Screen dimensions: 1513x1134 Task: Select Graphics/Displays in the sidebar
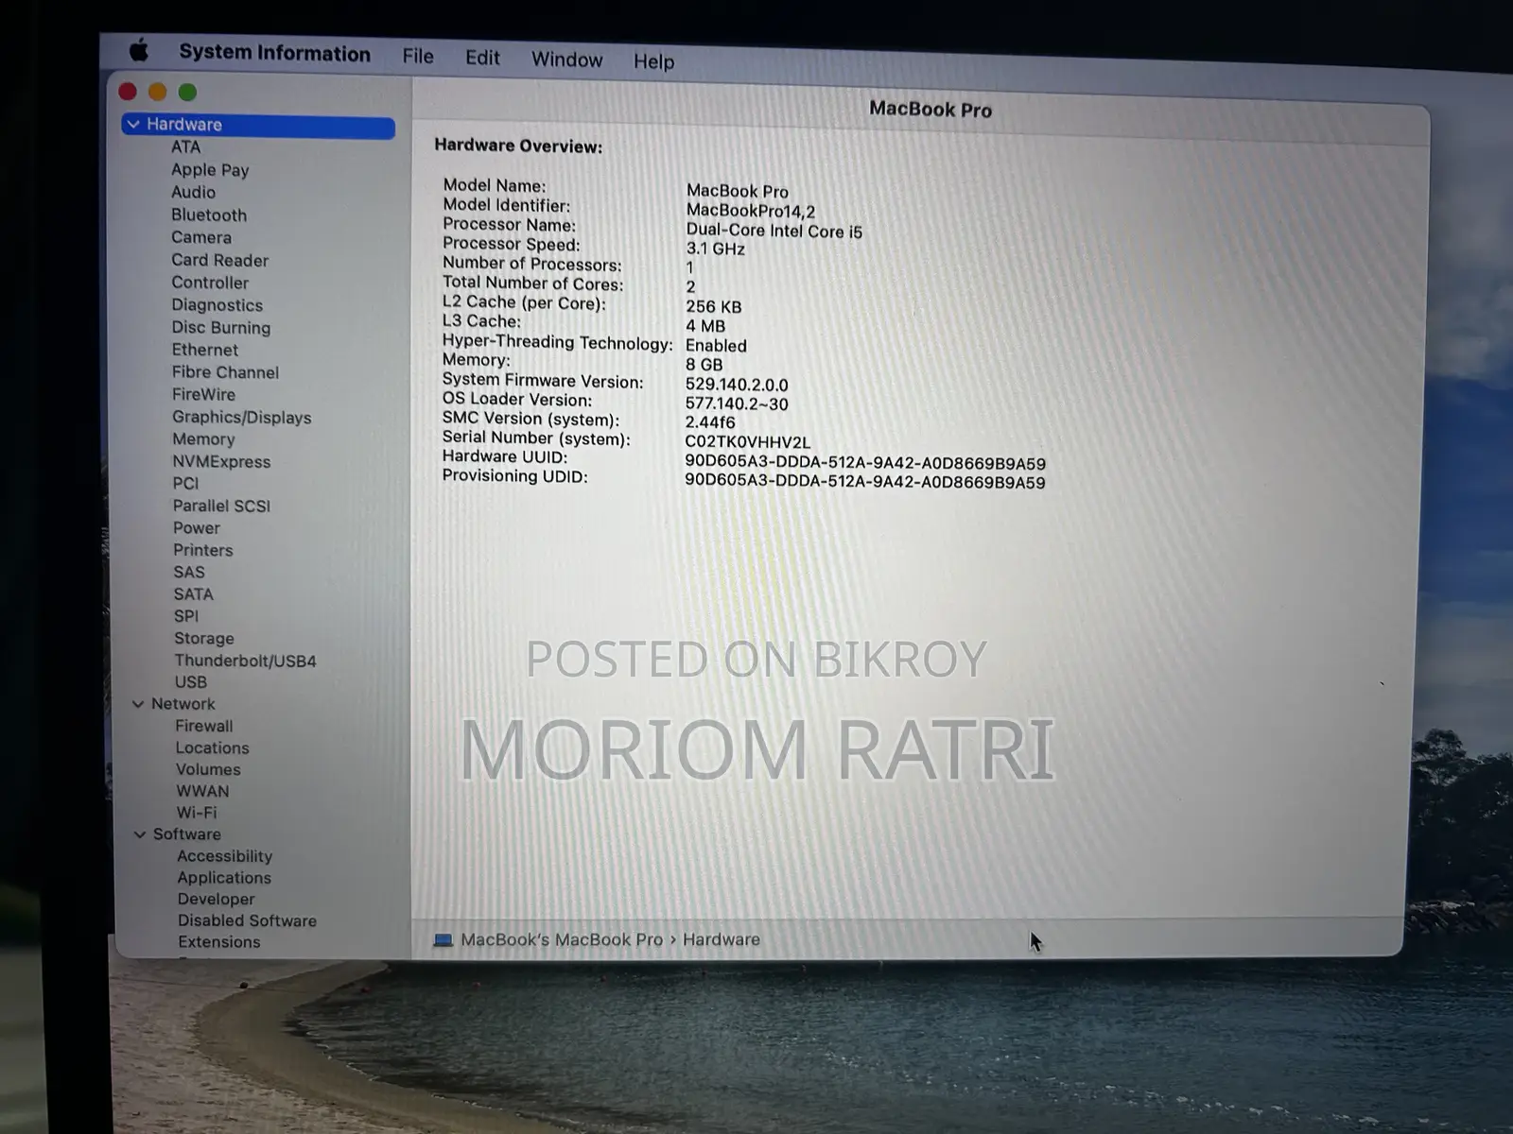click(242, 417)
